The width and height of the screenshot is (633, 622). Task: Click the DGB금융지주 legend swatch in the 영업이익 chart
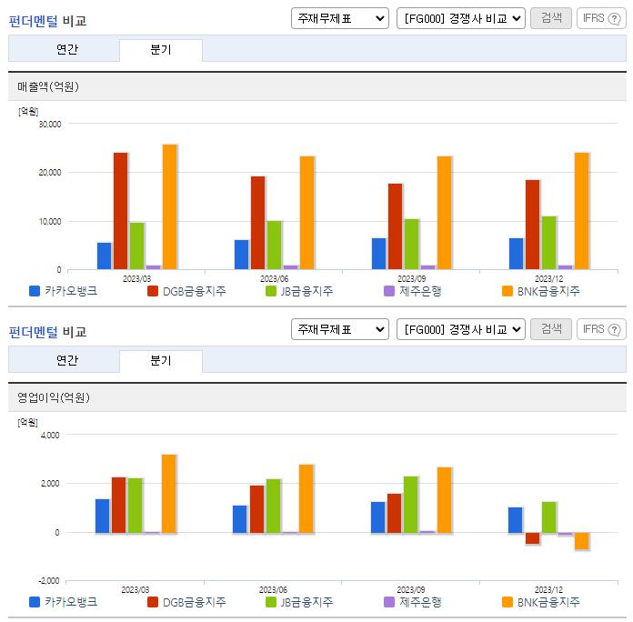(153, 602)
